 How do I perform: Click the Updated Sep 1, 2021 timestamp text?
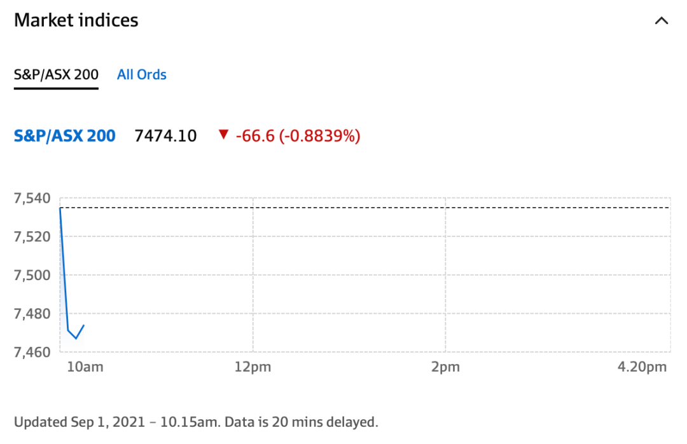196,422
